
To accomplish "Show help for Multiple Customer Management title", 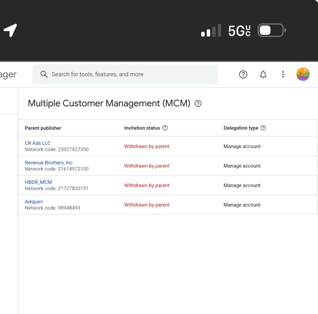I will 198,104.
